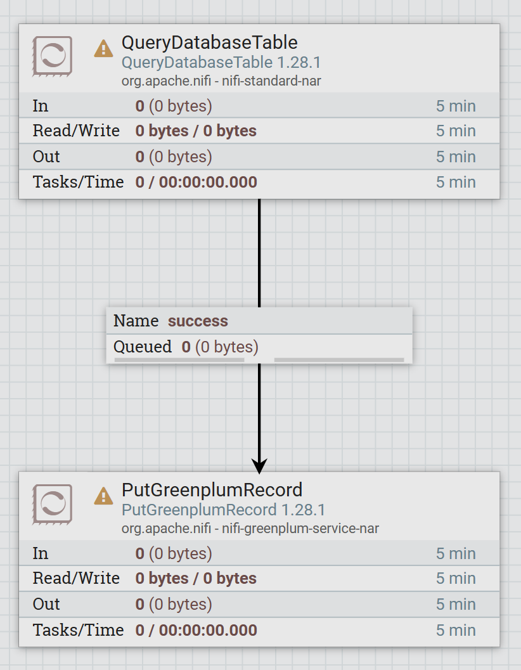Select the QueryDatabaseTable processor title

coord(209,42)
